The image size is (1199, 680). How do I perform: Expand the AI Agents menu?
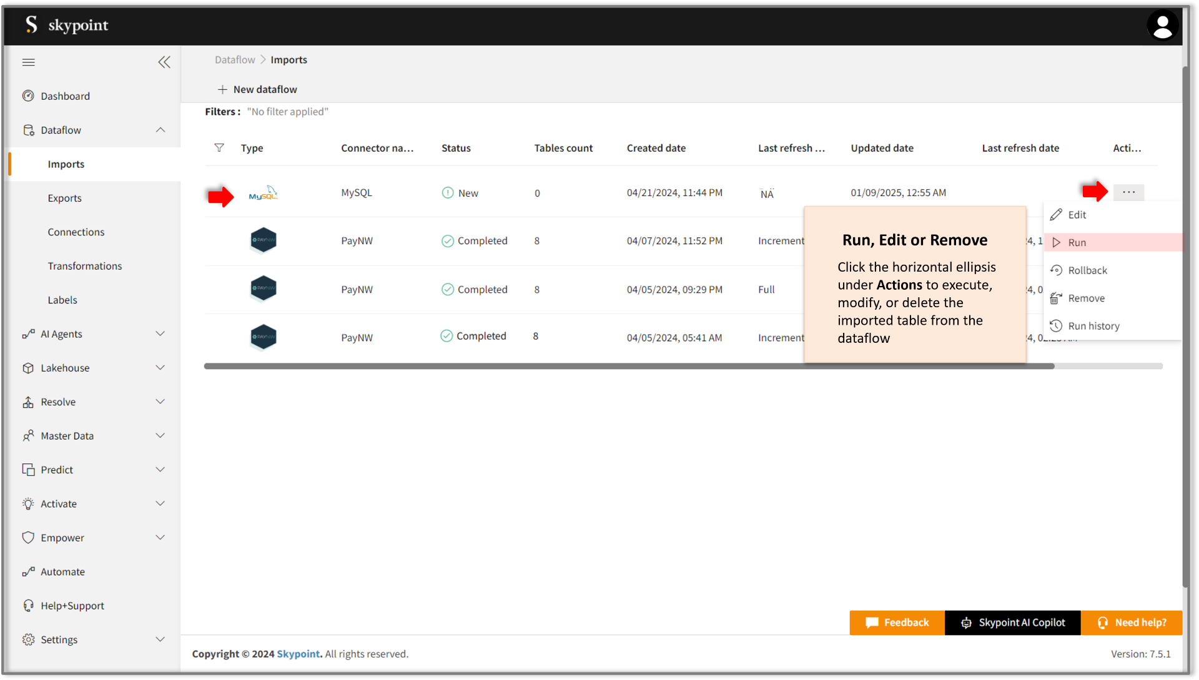tap(160, 334)
